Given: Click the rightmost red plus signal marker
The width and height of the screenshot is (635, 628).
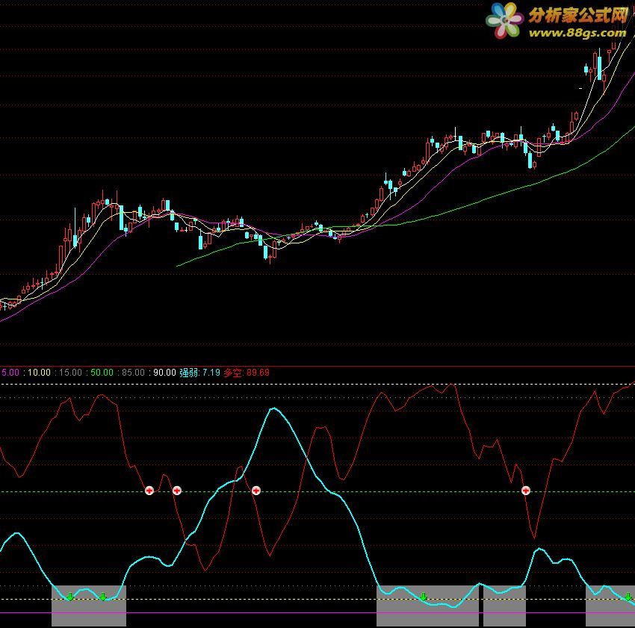Looking at the screenshot, I should click(526, 491).
